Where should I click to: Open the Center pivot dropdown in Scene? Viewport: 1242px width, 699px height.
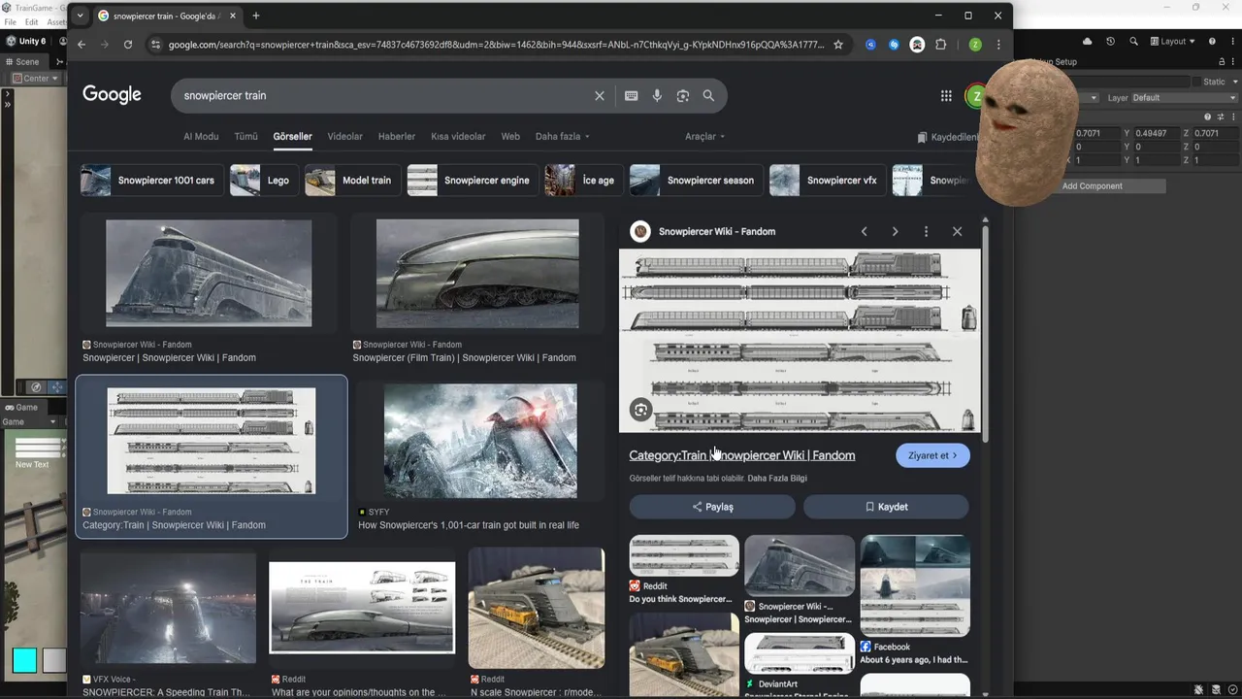click(x=36, y=78)
